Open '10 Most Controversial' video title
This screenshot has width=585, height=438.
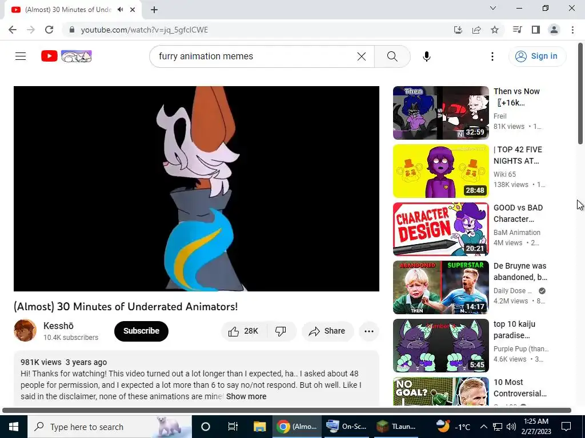click(520, 388)
